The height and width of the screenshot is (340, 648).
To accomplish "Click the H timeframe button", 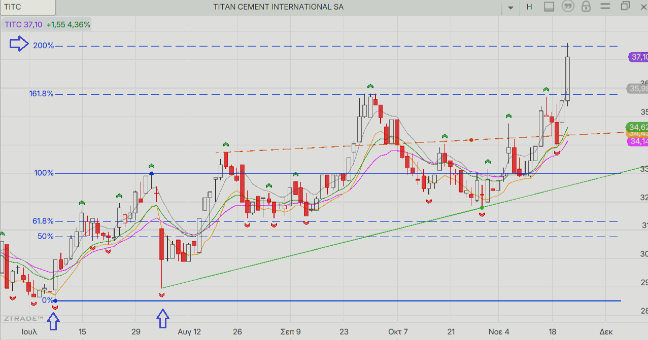I will point(529,7).
